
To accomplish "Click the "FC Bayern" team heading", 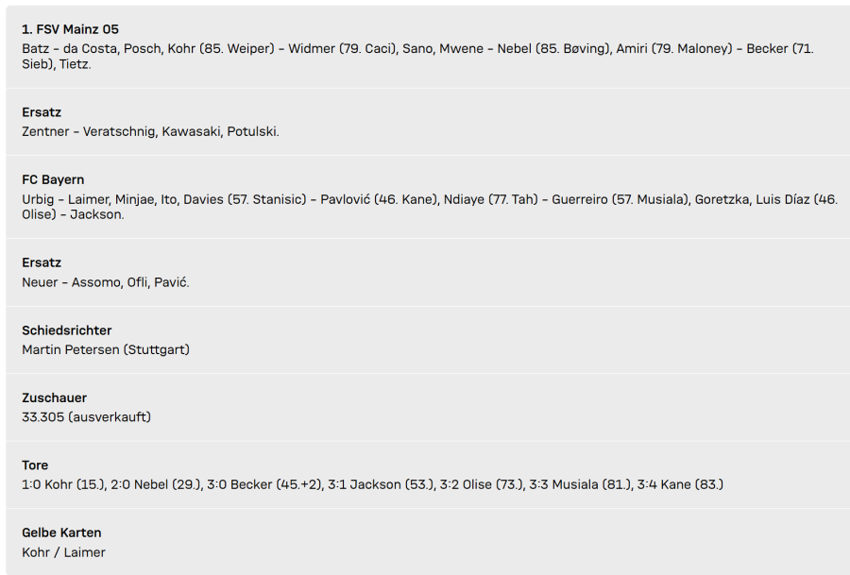I will click(x=53, y=179).
